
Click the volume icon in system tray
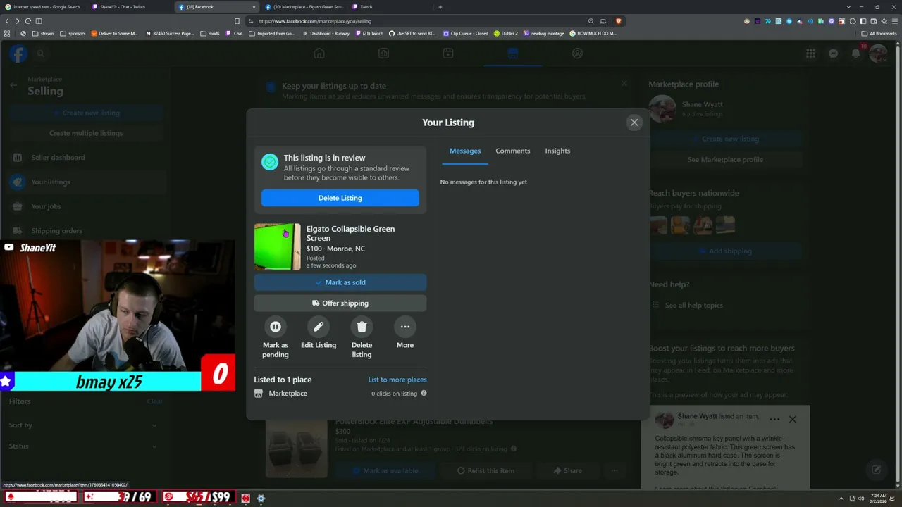(x=861, y=499)
